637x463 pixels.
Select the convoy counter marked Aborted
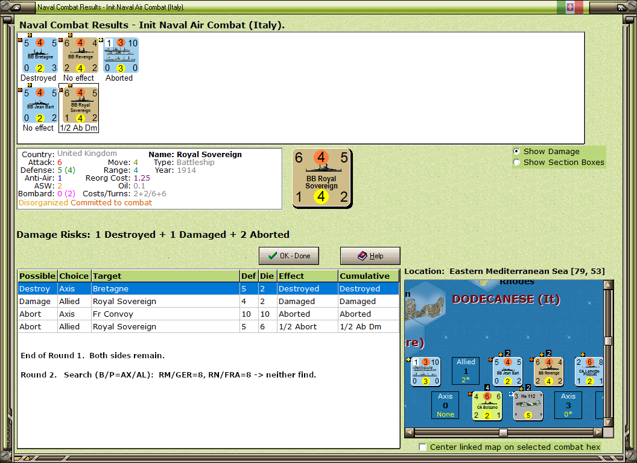(x=121, y=55)
